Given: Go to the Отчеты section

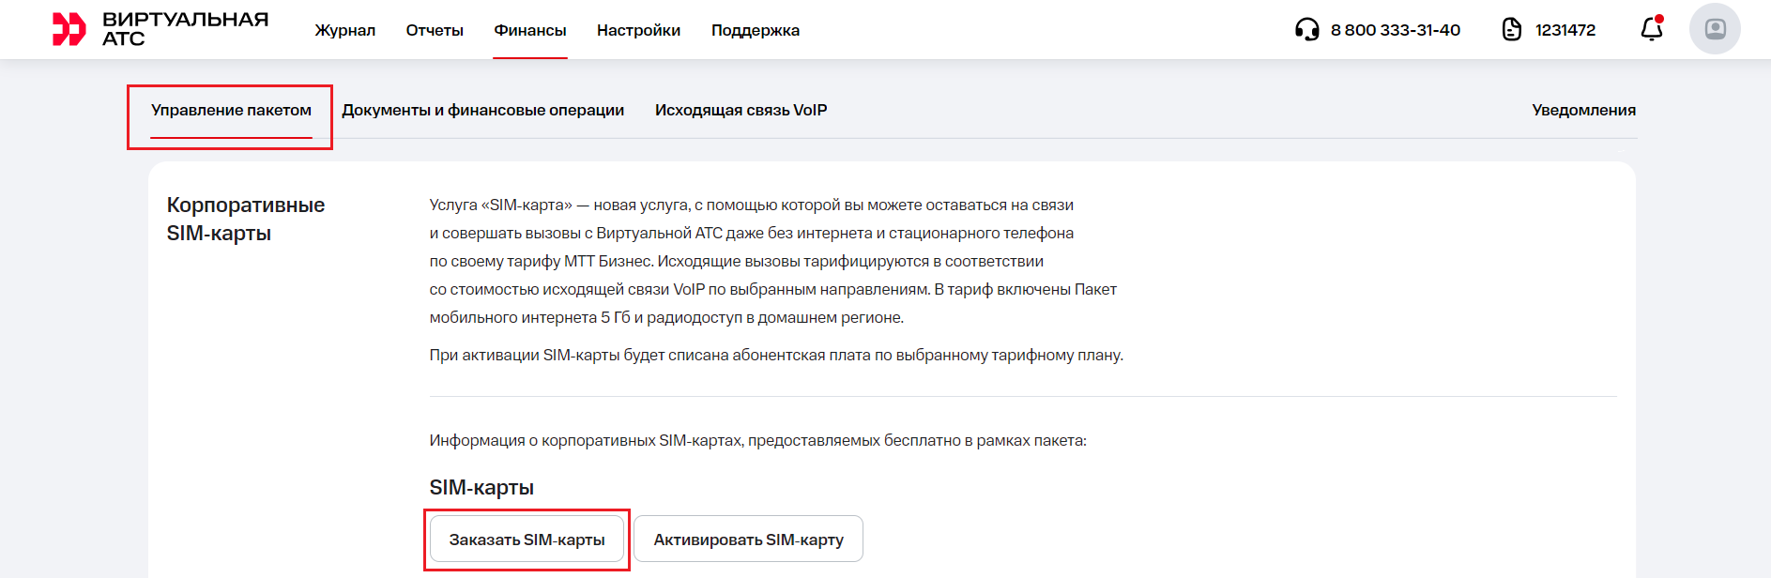Looking at the screenshot, I should coord(435,30).
